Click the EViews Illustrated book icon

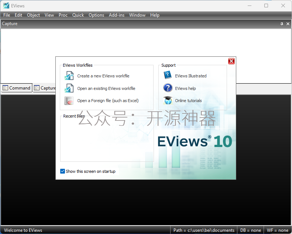168,75
